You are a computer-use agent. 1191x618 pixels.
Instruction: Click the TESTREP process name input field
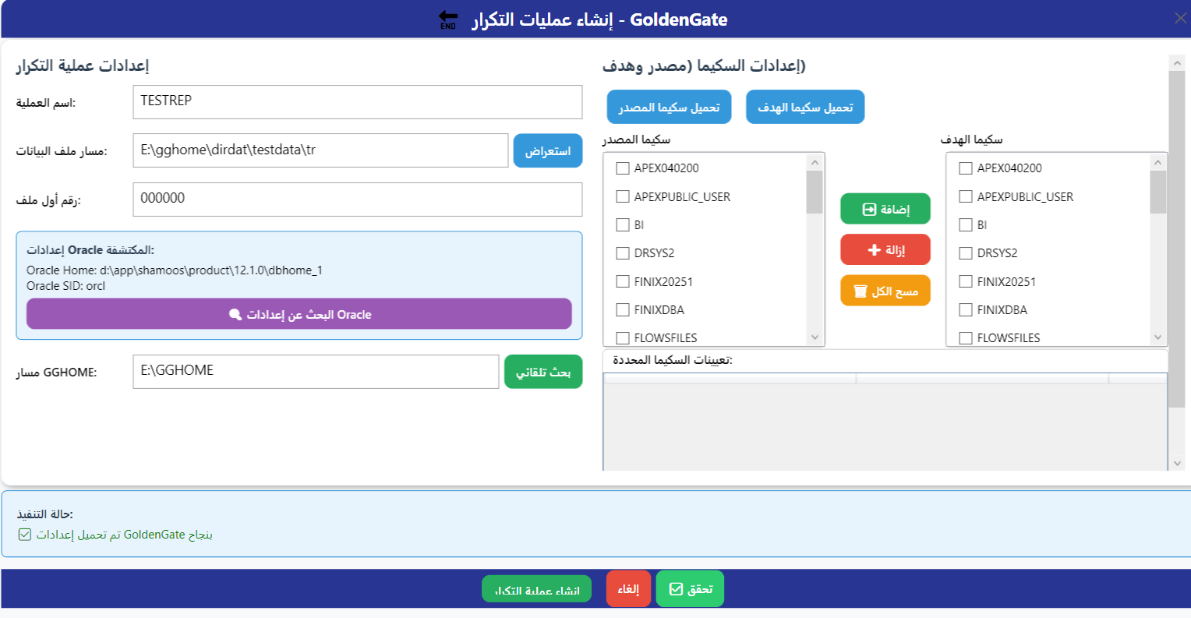coord(357,102)
